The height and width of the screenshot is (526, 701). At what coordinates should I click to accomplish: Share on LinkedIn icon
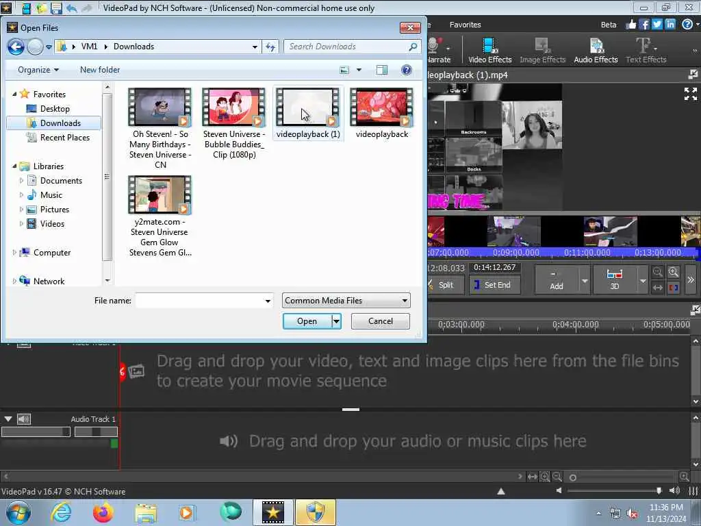tap(670, 24)
